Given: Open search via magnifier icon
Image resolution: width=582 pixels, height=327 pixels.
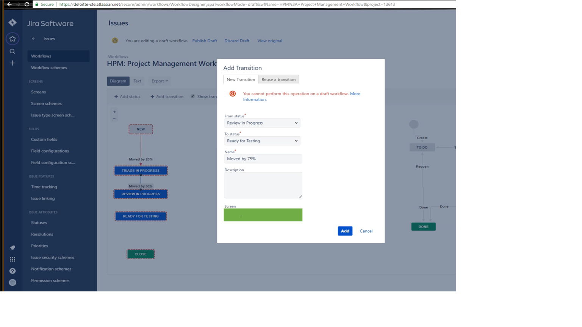Looking at the screenshot, I should (x=13, y=51).
